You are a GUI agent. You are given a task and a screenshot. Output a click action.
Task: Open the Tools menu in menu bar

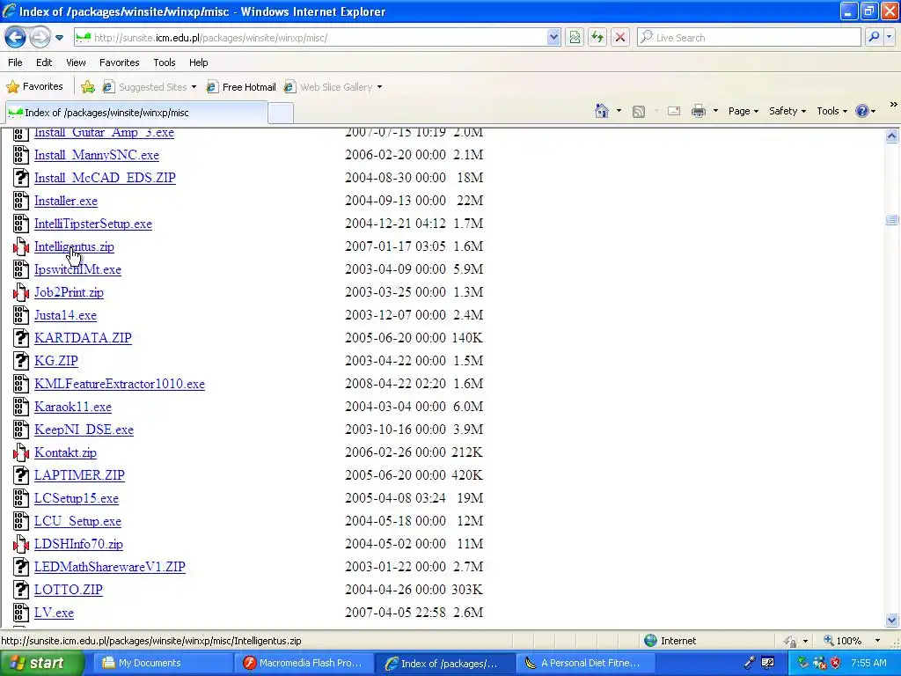click(165, 62)
